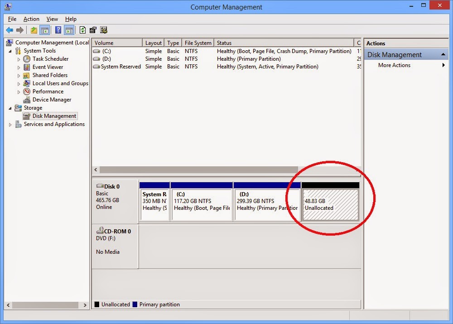Toggle Show/Hide Console Tree toolbar icon
Screen dimensions: 453x324
[45, 30]
